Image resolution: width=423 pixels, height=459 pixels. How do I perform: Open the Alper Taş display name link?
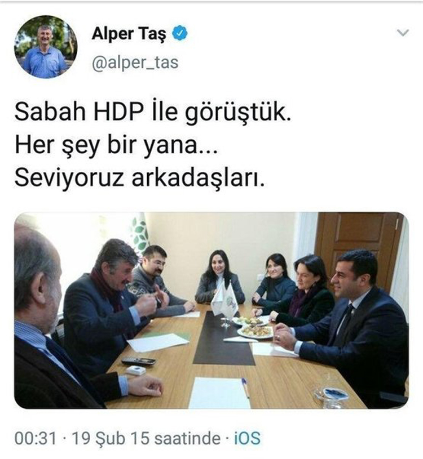point(129,34)
